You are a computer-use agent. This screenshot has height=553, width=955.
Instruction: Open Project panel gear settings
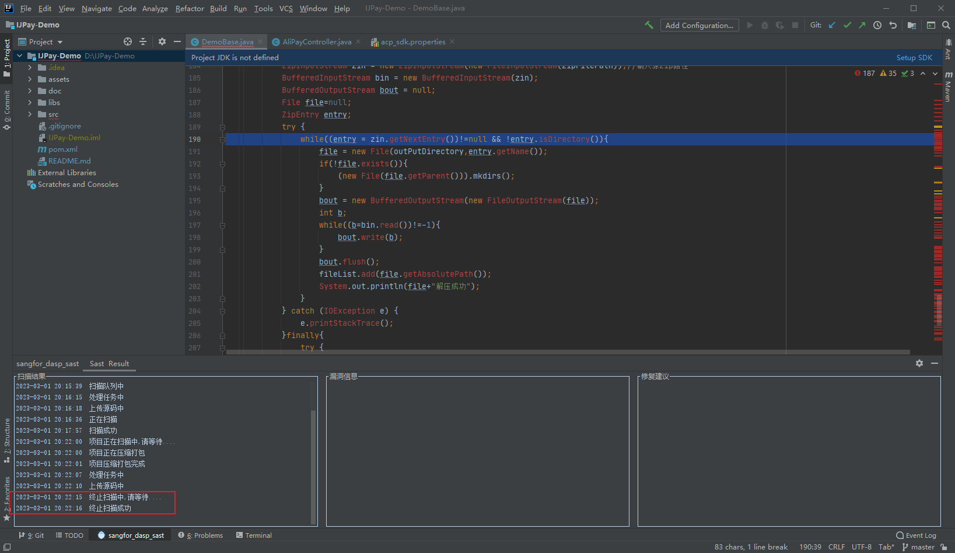point(162,41)
